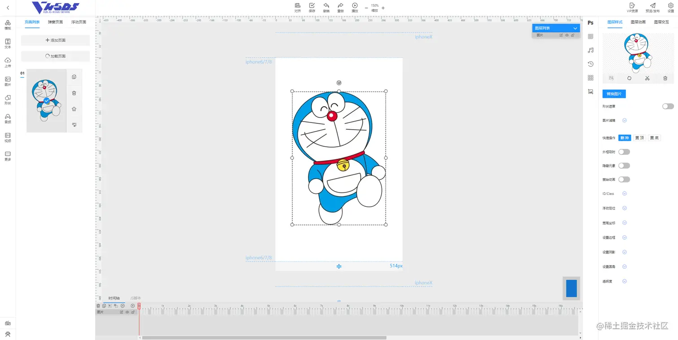
Task: Click the rotate refresh icon under image preview
Action: pyautogui.click(x=629, y=78)
